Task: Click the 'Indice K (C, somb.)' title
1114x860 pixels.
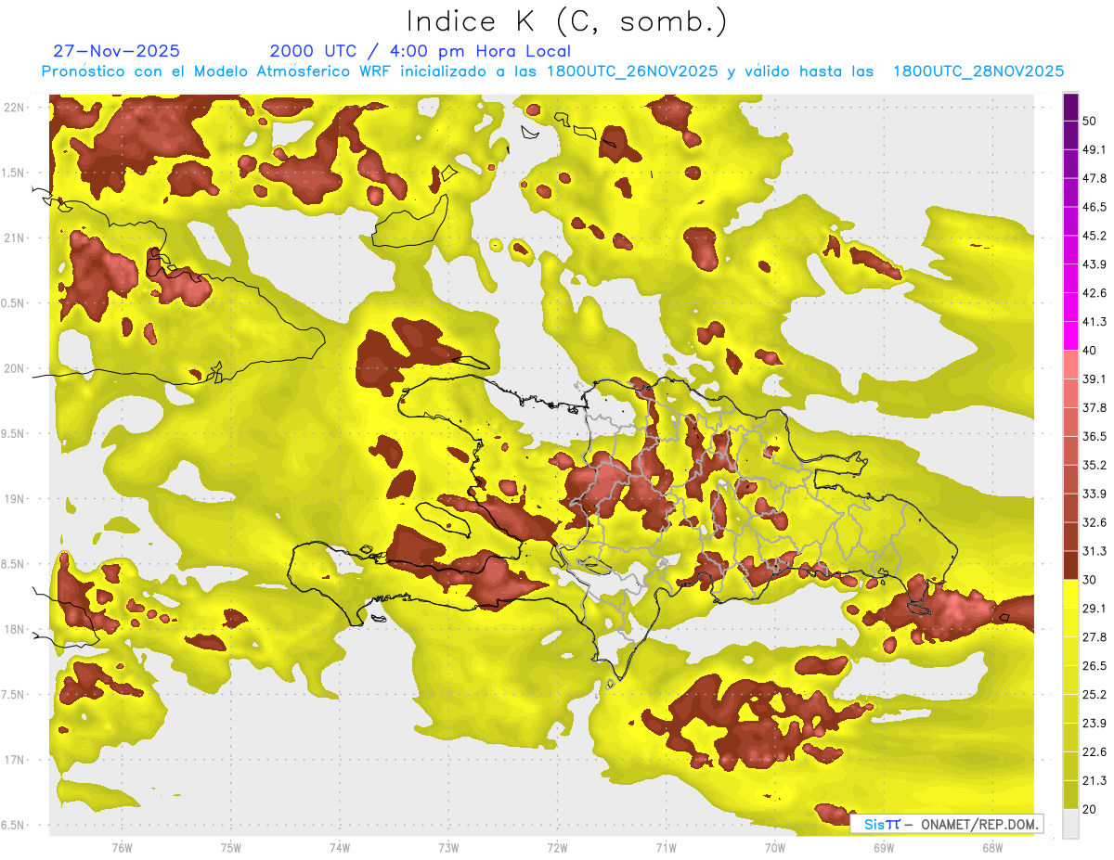Action: click(x=566, y=21)
